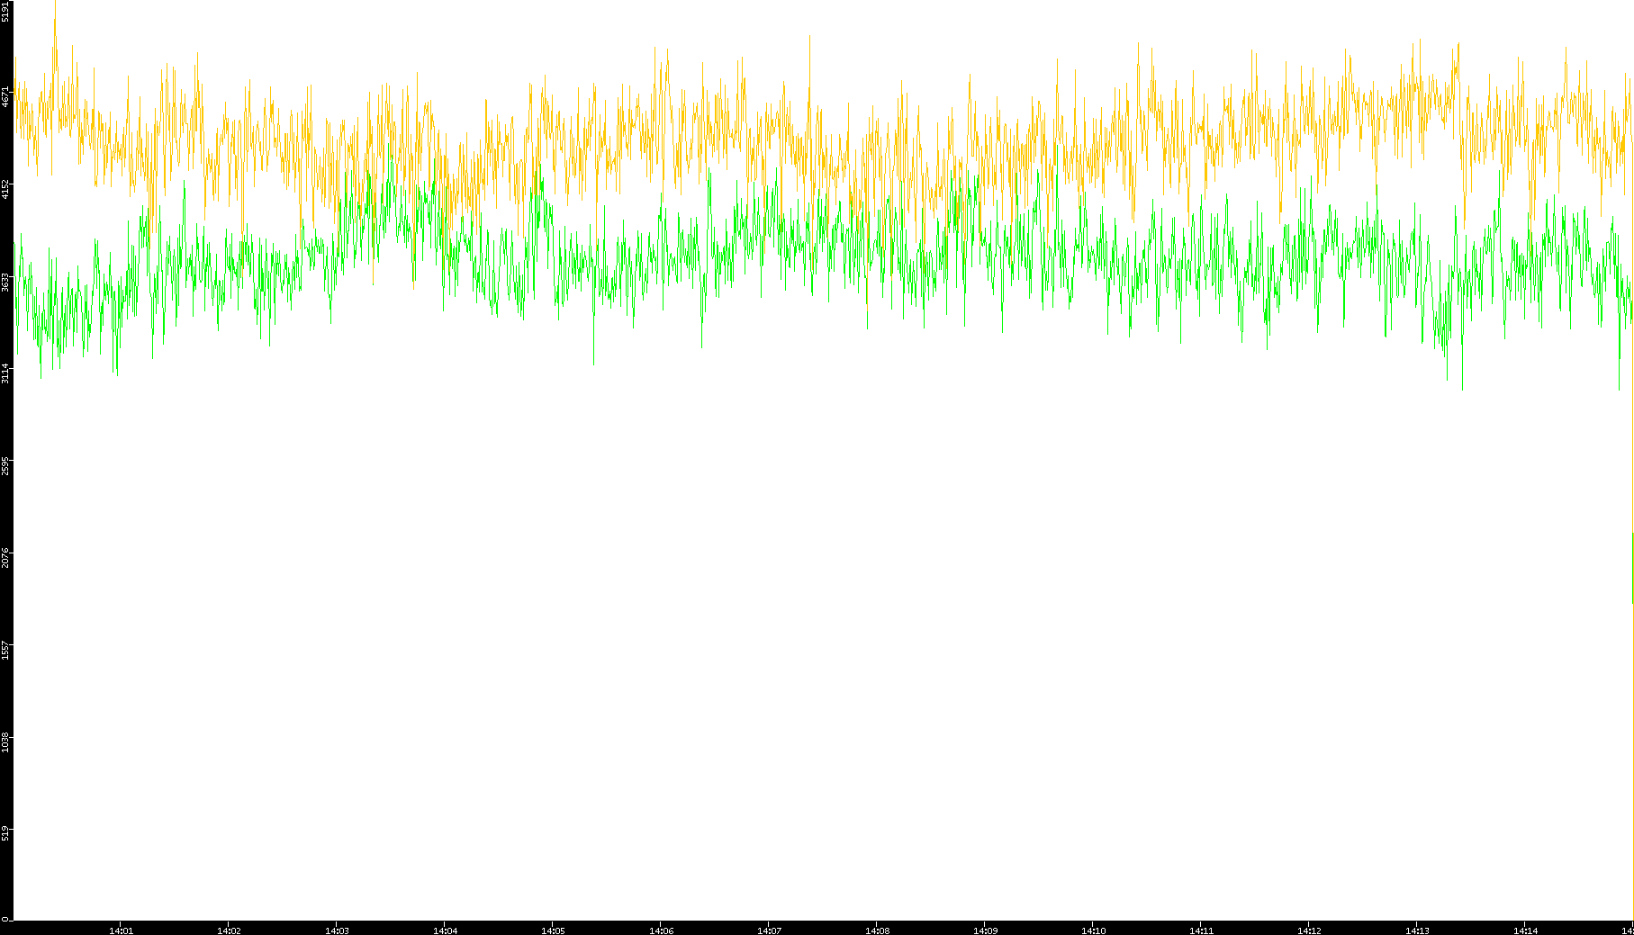Select the 14:12 time axis marker
Image resolution: width=1634 pixels, height=935 pixels.
pyautogui.click(x=1309, y=931)
